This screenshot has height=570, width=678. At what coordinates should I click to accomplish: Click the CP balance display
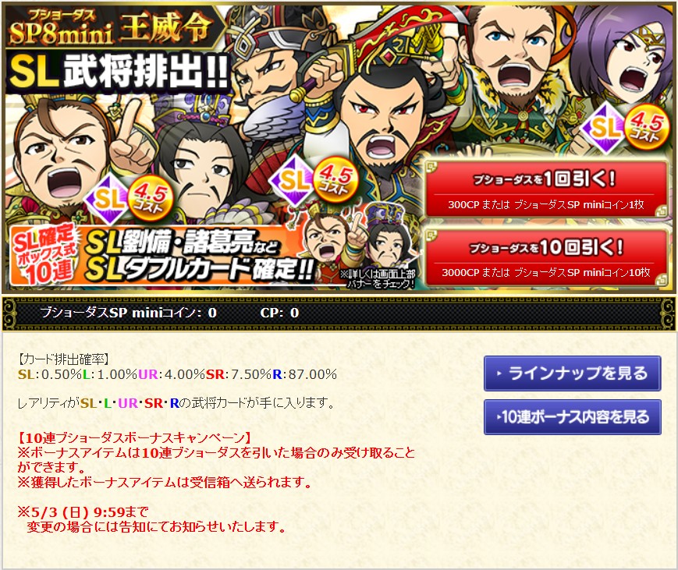pyautogui.click(x=279, y=313)
